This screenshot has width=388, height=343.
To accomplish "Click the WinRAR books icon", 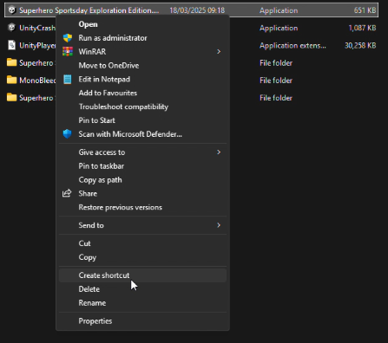I will [x=68, y=51].
